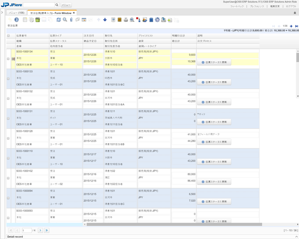Open Find records using the magnifier icon
This screenshot has height=239, width=299.
coord(65,20)
